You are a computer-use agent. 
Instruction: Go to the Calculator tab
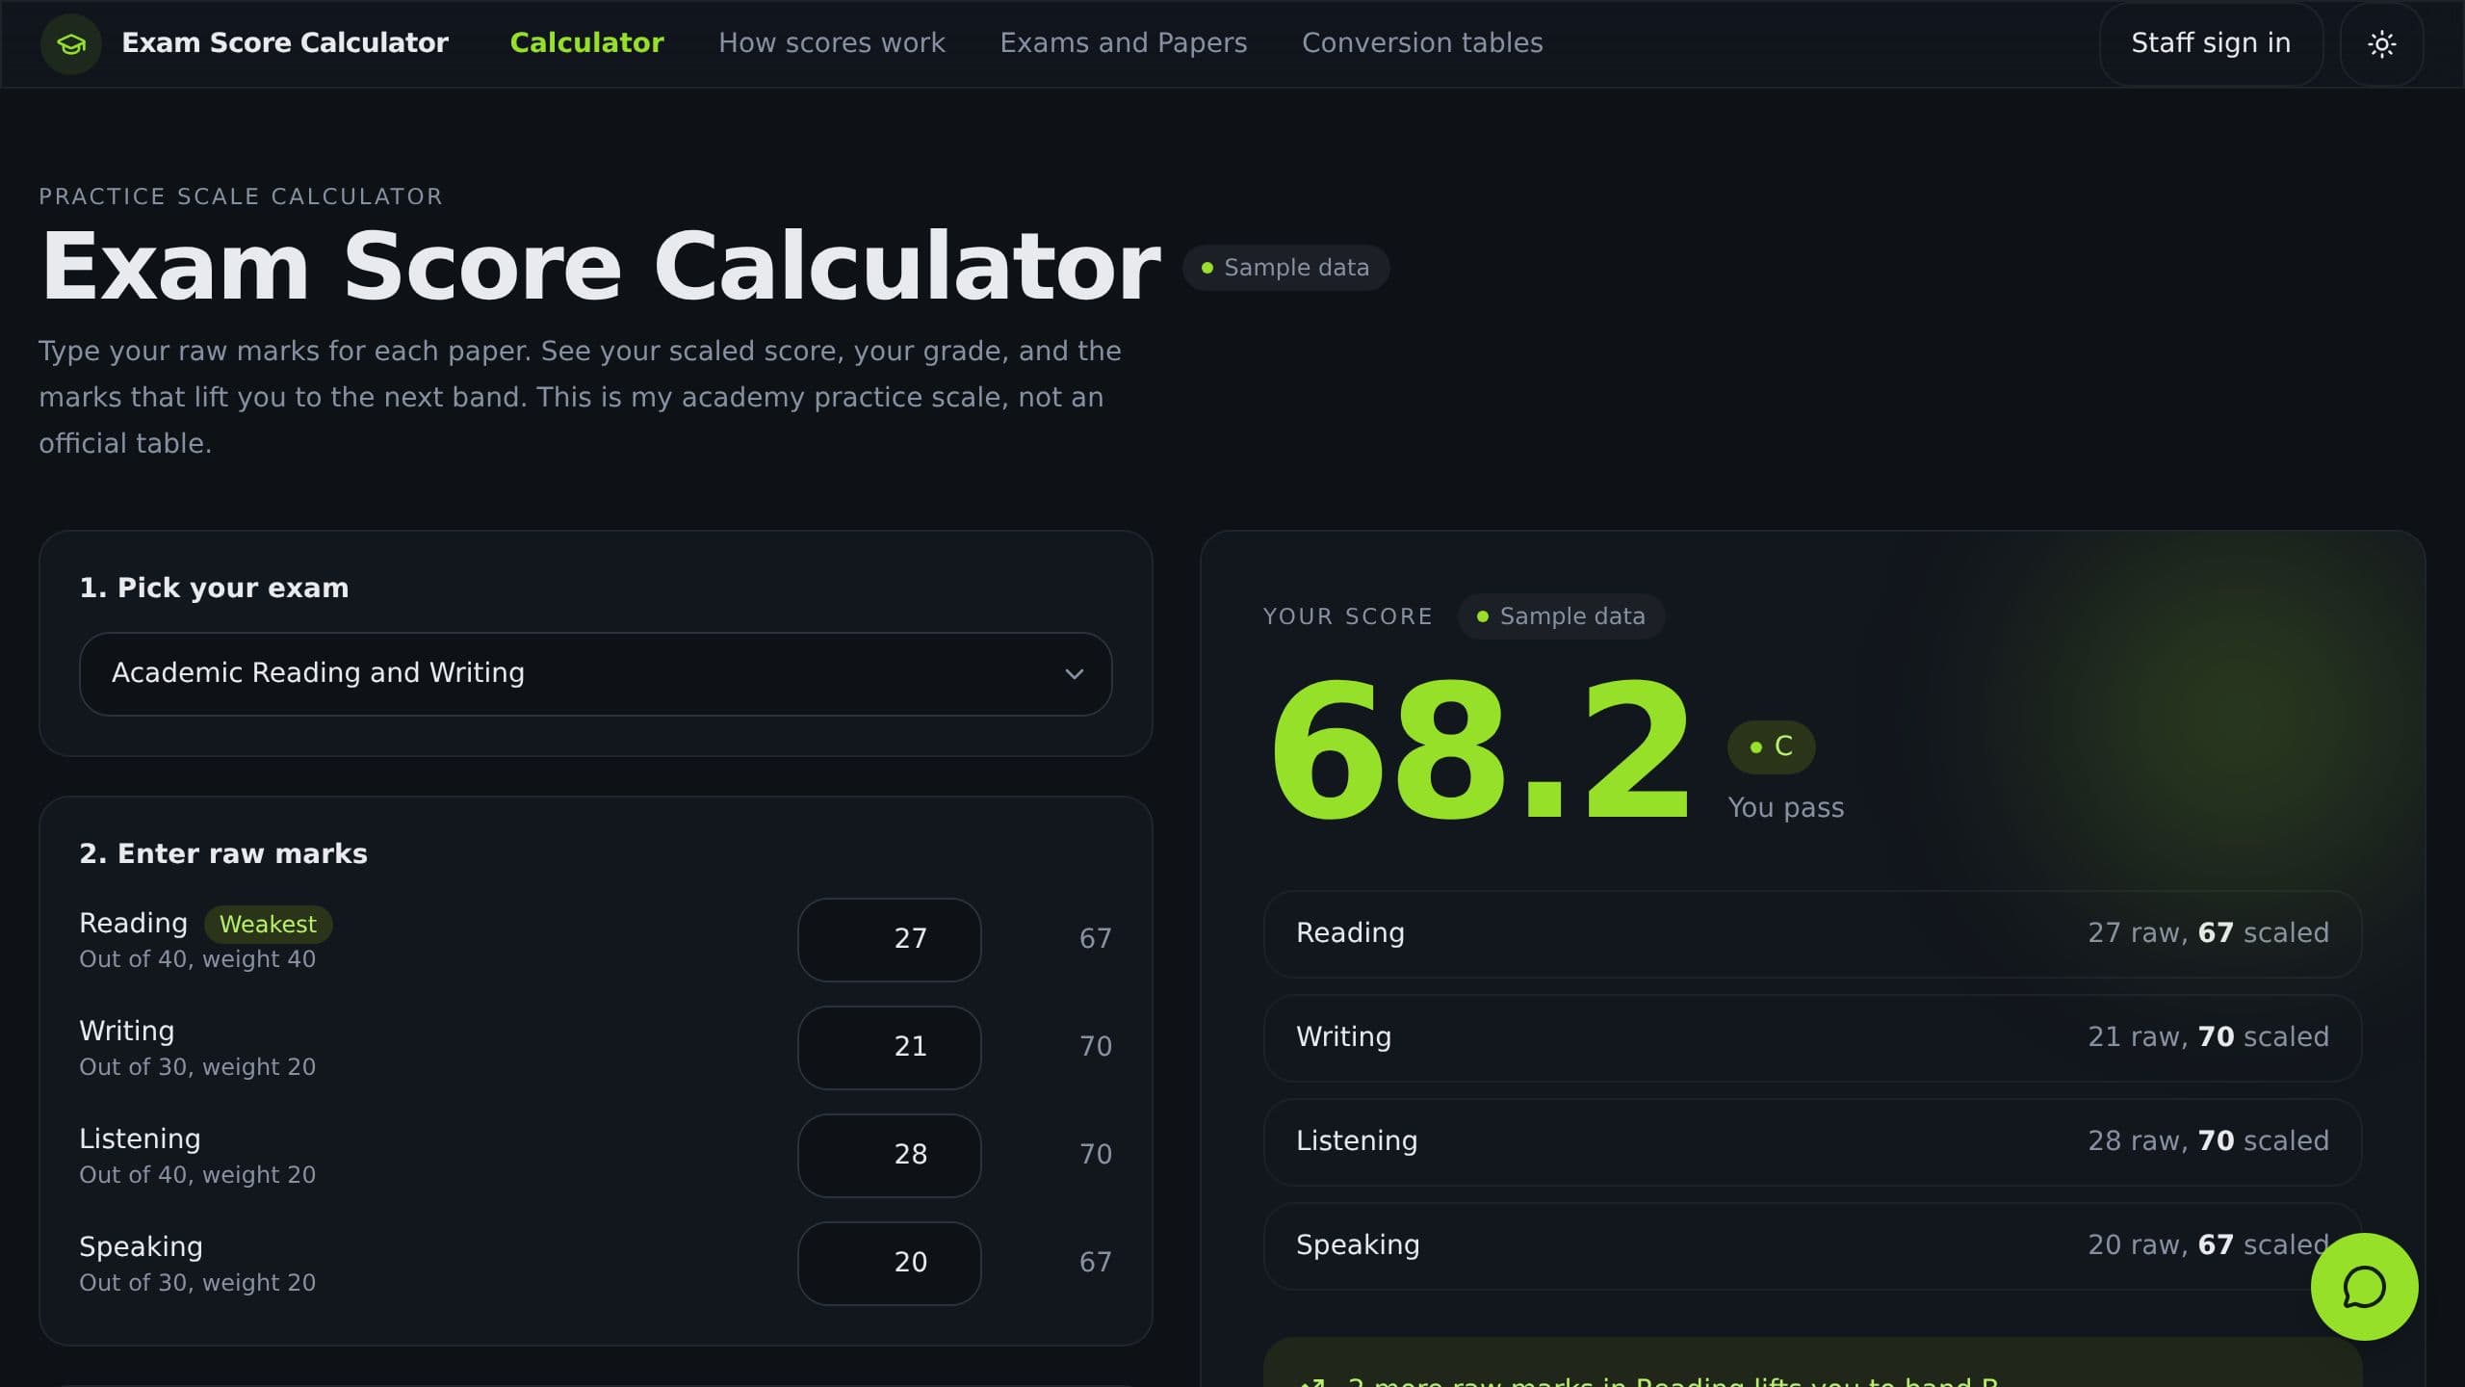[586, 43]
